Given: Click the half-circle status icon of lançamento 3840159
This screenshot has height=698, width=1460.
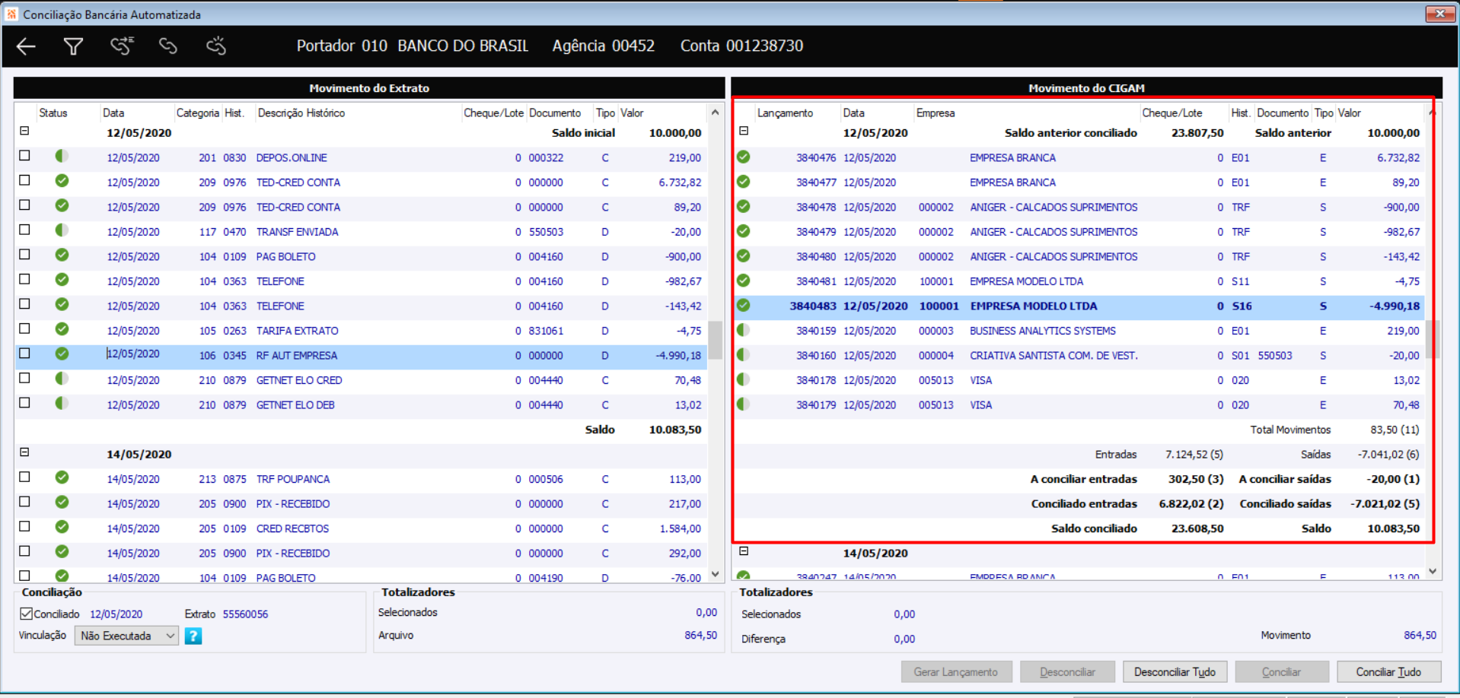Looking at the screenshot, I should [x=743, y=329].
